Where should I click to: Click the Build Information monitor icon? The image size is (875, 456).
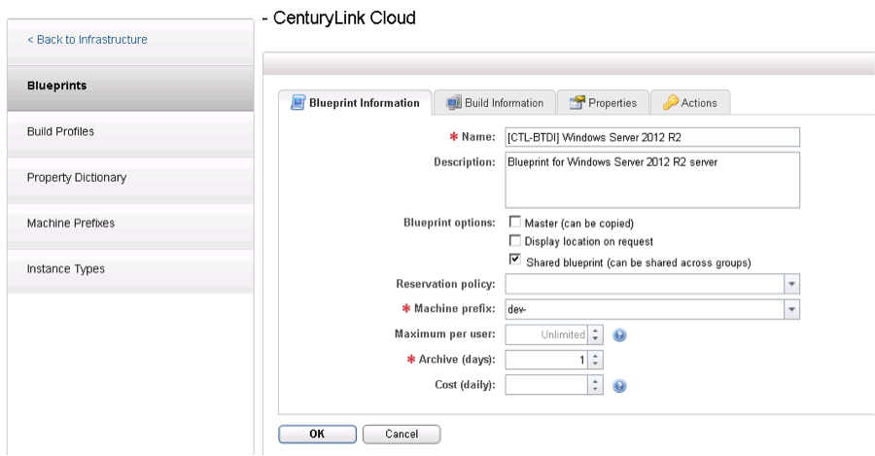(454, 103)
